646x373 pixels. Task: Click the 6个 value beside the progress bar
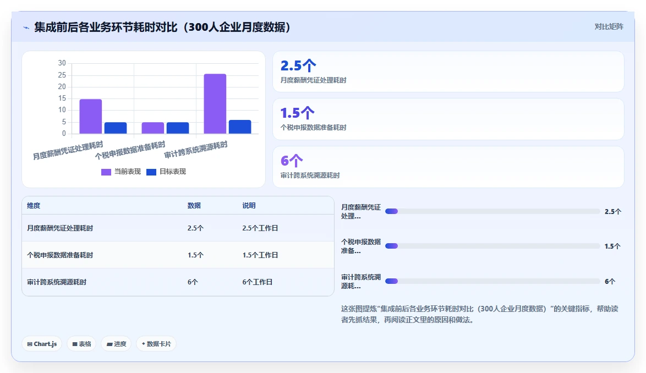610,282
